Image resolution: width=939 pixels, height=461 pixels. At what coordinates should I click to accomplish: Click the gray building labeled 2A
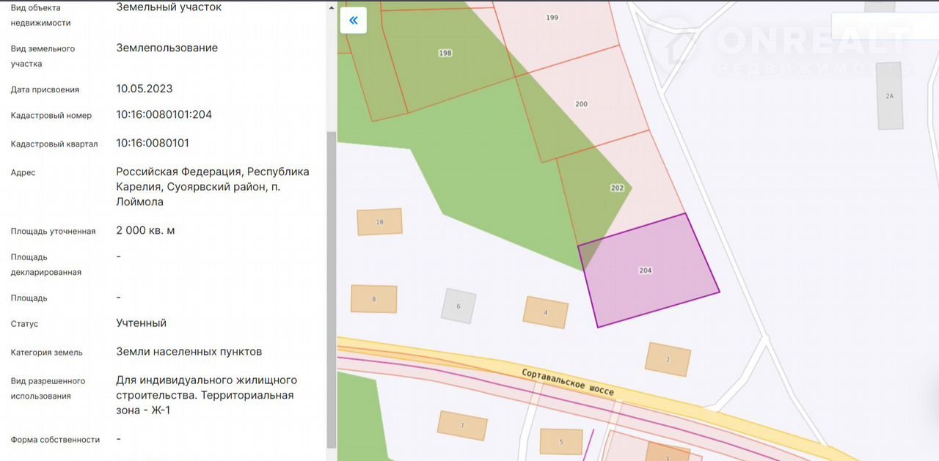(889, 97)
